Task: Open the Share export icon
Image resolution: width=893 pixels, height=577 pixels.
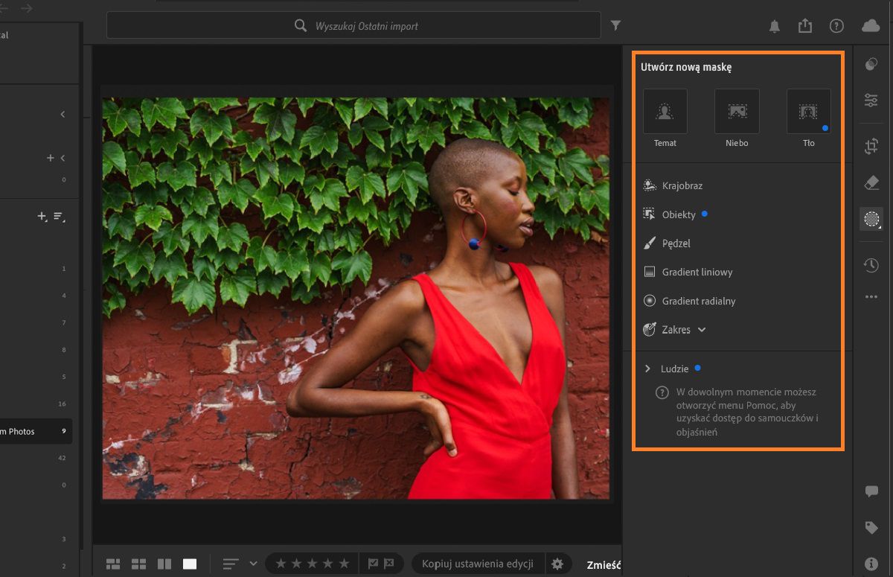Action: [x=805, y=26]
